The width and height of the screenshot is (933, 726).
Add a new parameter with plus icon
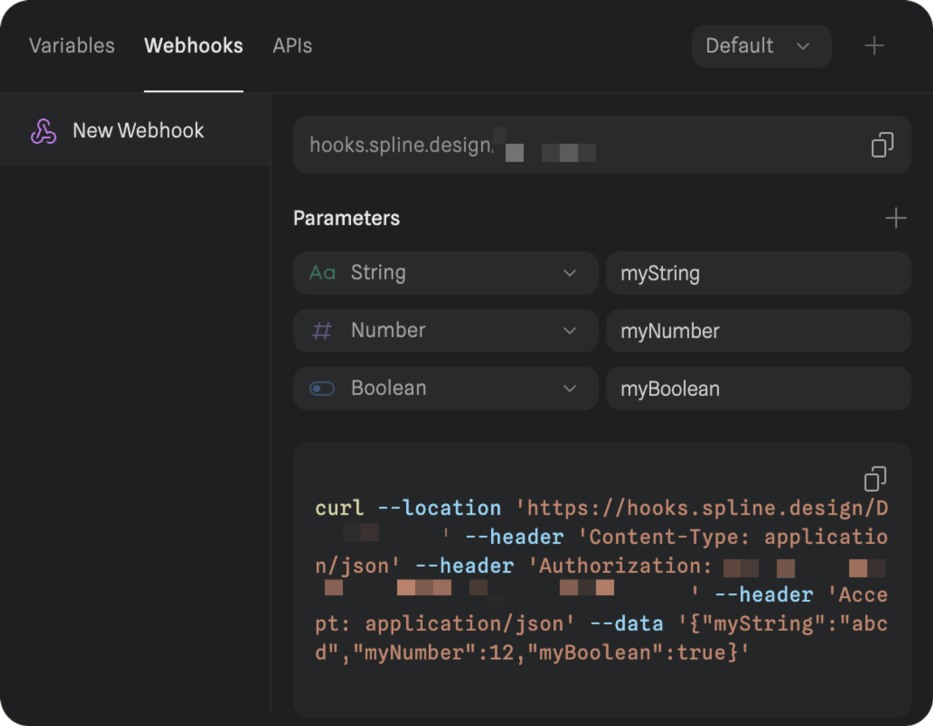point(895,218)
